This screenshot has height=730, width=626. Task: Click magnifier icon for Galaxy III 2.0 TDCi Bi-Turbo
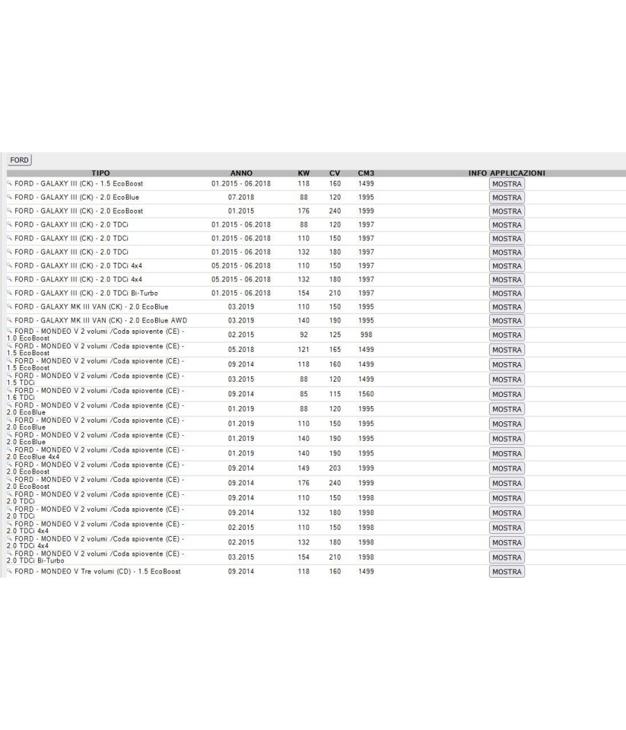coord(9,293)
